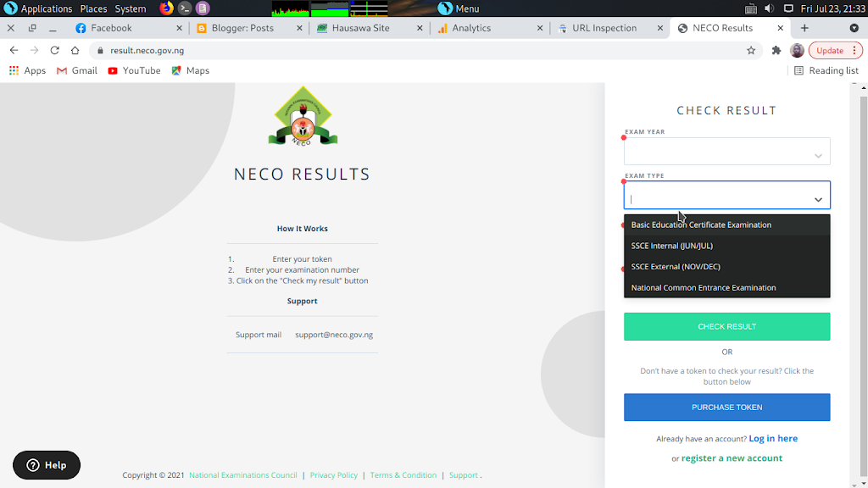Click the PURCHASE TOKEN button
The height and width of the screenshot is (488, 868).
(x=726, y=408)
